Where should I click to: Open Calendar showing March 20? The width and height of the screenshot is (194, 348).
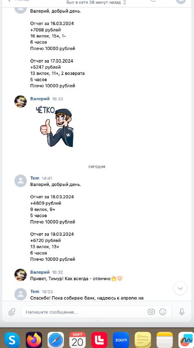[x=78, y=340]
